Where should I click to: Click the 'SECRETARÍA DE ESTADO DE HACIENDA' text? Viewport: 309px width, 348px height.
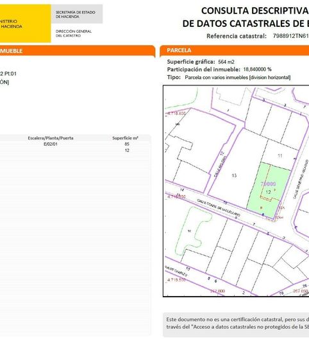tap(76, 14)
